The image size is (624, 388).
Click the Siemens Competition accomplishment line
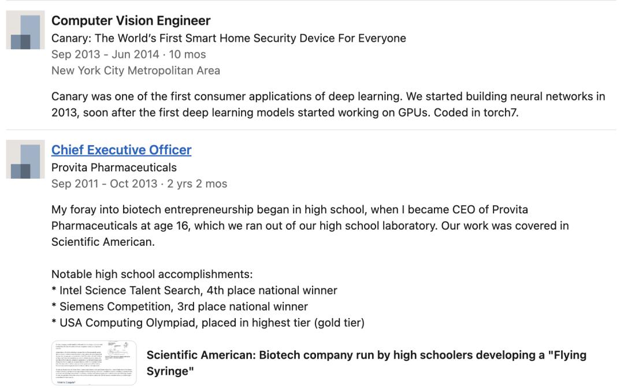(180, 306)
